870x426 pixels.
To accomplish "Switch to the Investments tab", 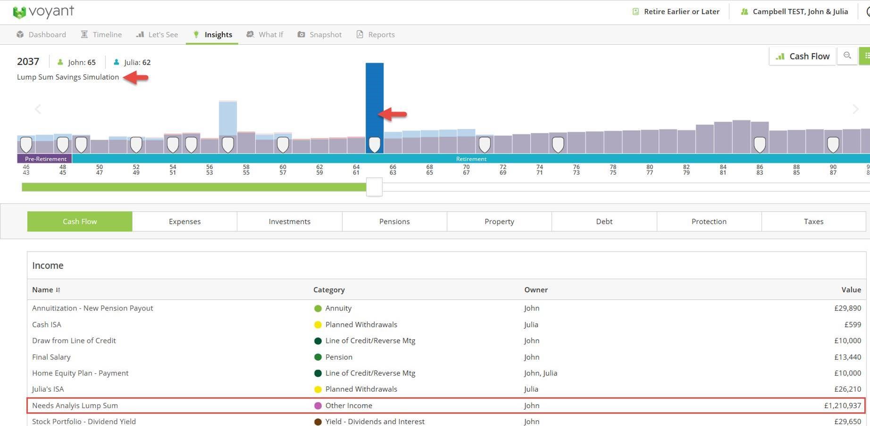I will coord(289,221).
